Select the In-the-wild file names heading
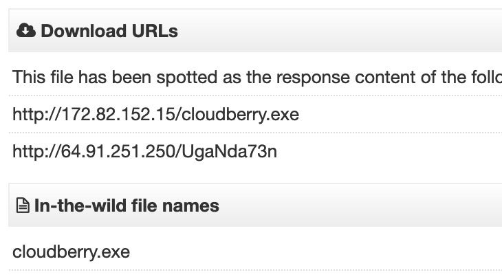Viewport: 502px width, 279px height. (x=127, y=205)
